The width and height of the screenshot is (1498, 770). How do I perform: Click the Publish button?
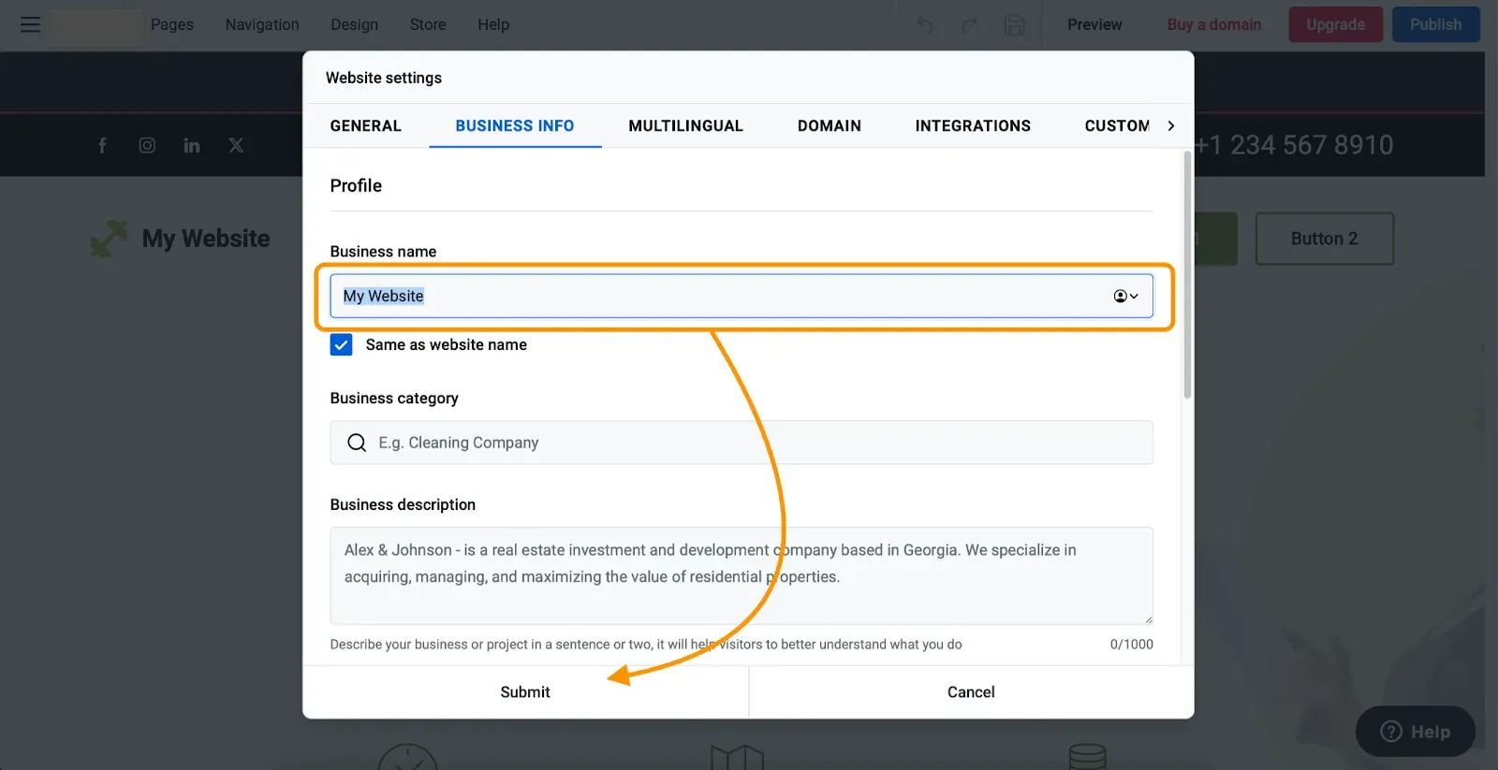pyautogui.click(x=1435, y=24)
